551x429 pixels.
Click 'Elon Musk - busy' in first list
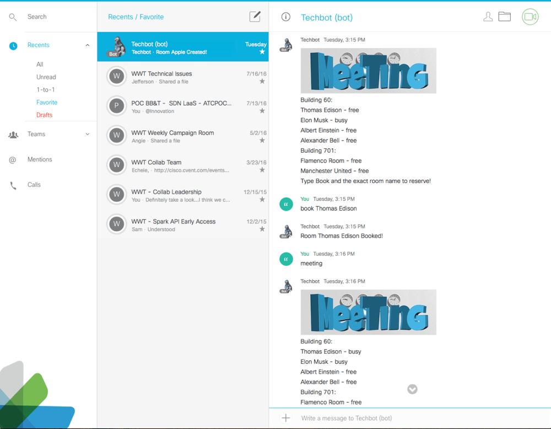coord(324,120)
